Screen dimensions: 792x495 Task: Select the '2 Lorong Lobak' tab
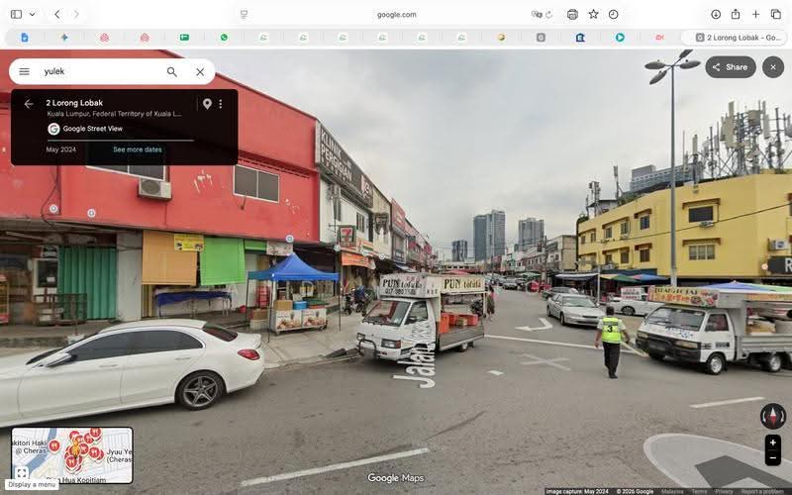click(x=735, y=38)
